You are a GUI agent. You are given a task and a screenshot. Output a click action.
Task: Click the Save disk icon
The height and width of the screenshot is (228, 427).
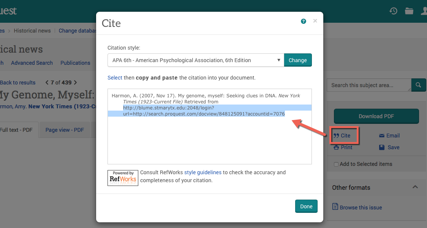coord(382,147)
